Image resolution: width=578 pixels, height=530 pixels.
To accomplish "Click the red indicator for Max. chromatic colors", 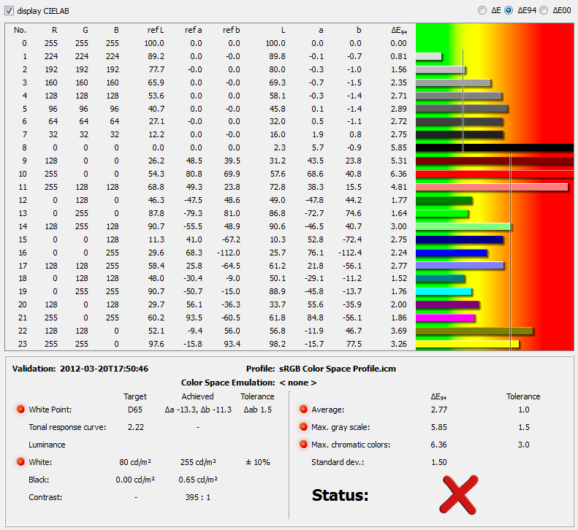I will (303, 445).
